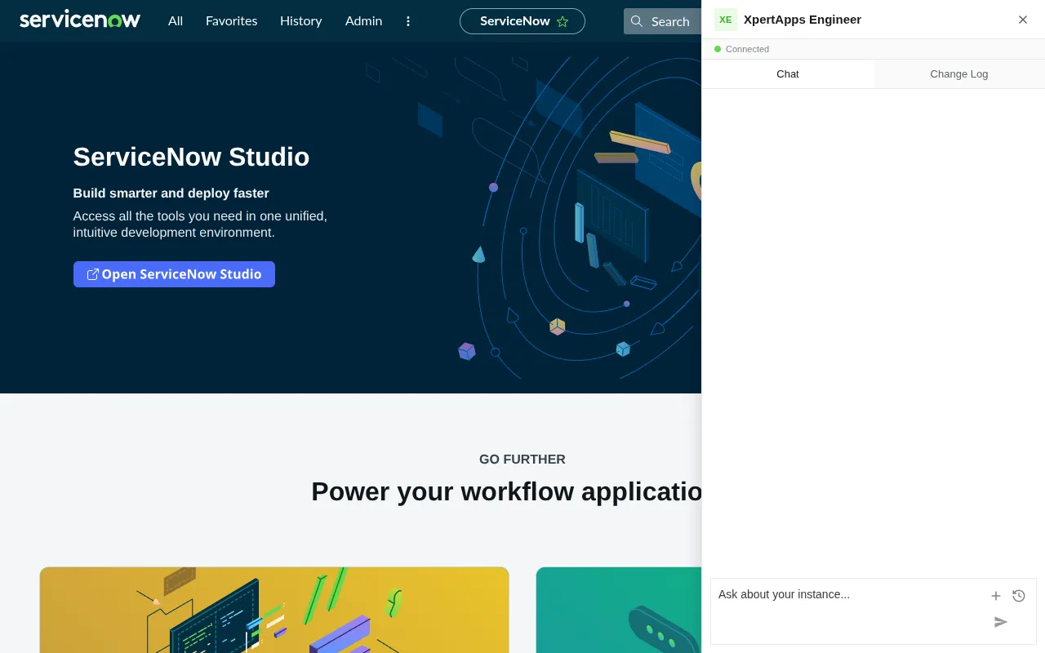Open chat history clock icon
The image size is (1045, 653).
coord(1019,596)
